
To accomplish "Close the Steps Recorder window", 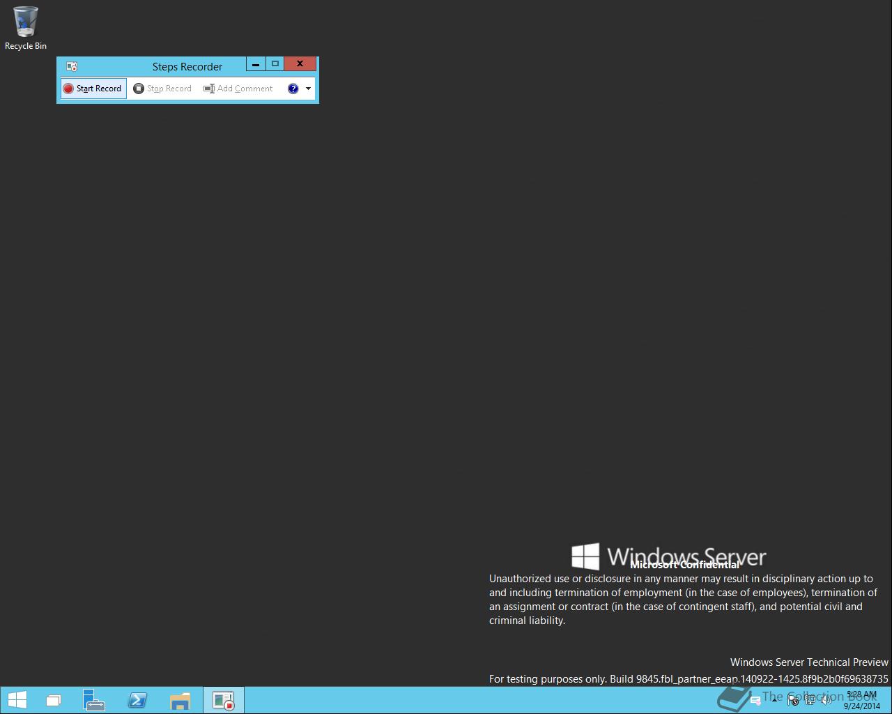I will (x=300, y=64).
